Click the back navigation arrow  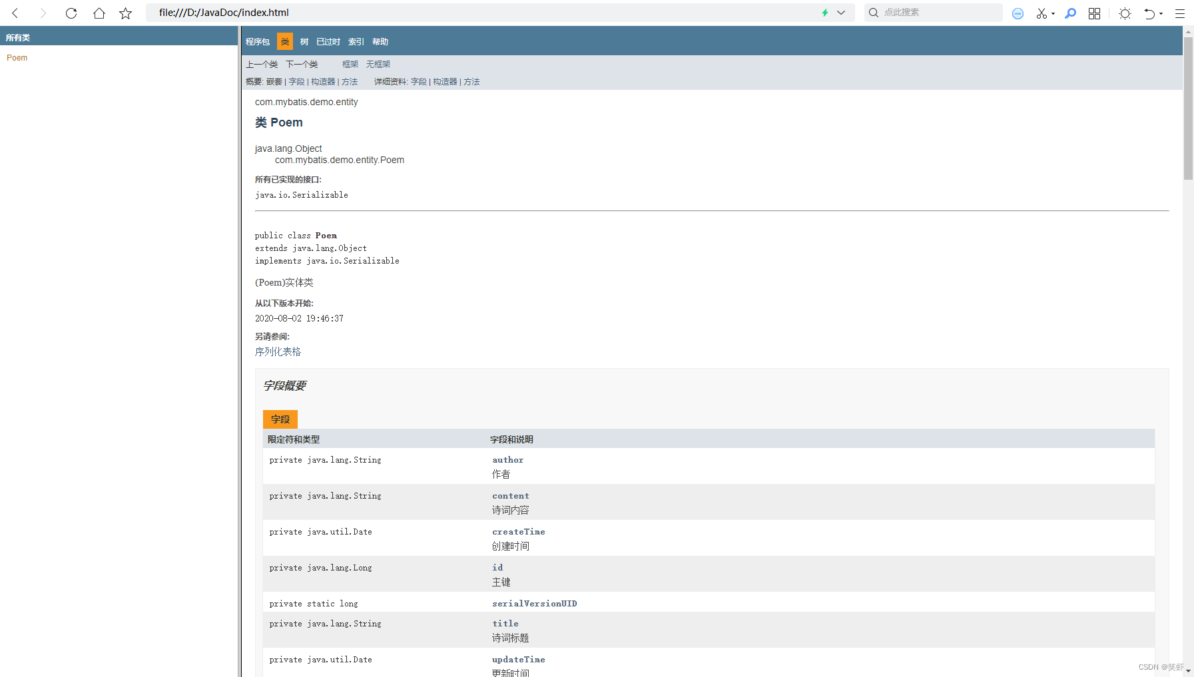(15, 13)
